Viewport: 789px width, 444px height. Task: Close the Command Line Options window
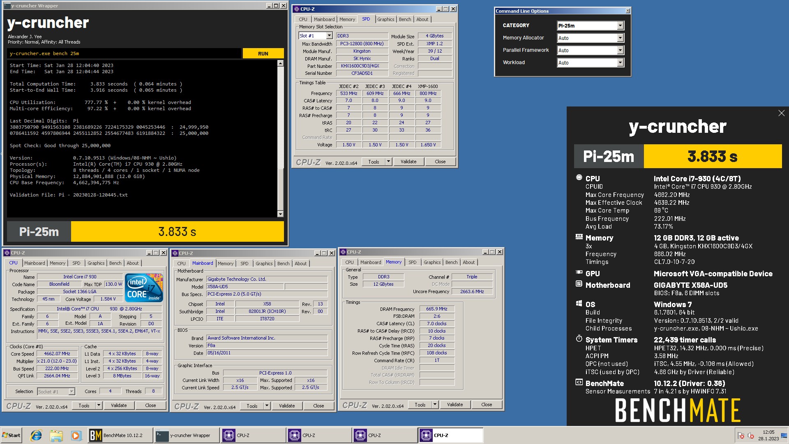click(x=628, y=11)
